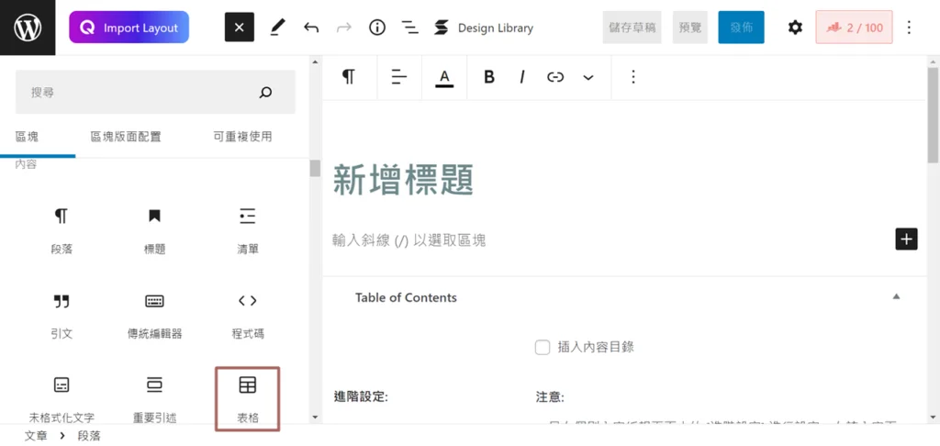Click the 搜尋 block search field
The width and height of the screenshot is (940, 446).
[x=155, y=93]
